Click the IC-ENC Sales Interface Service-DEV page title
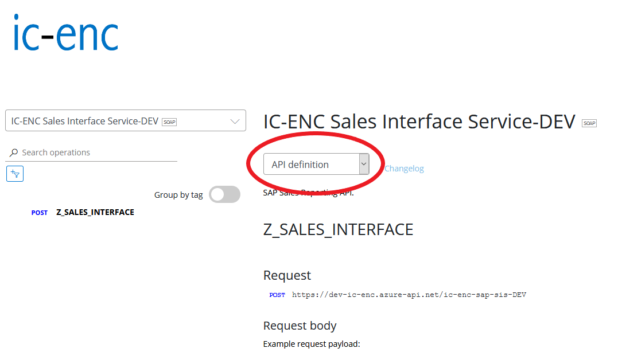This screenshot has height=356, width=622. [419, 122]
